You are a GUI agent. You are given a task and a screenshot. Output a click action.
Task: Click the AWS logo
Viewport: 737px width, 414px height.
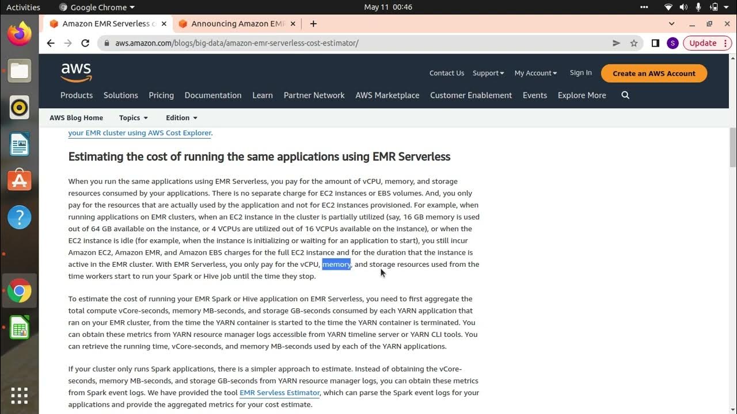point(76,72)
